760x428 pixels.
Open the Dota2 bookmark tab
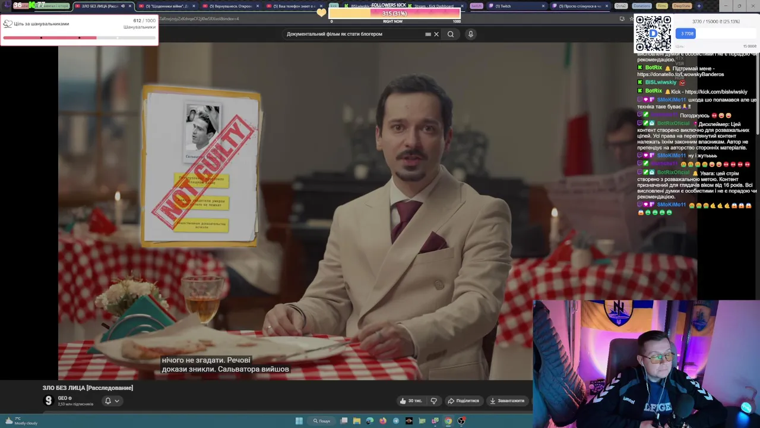621,6
